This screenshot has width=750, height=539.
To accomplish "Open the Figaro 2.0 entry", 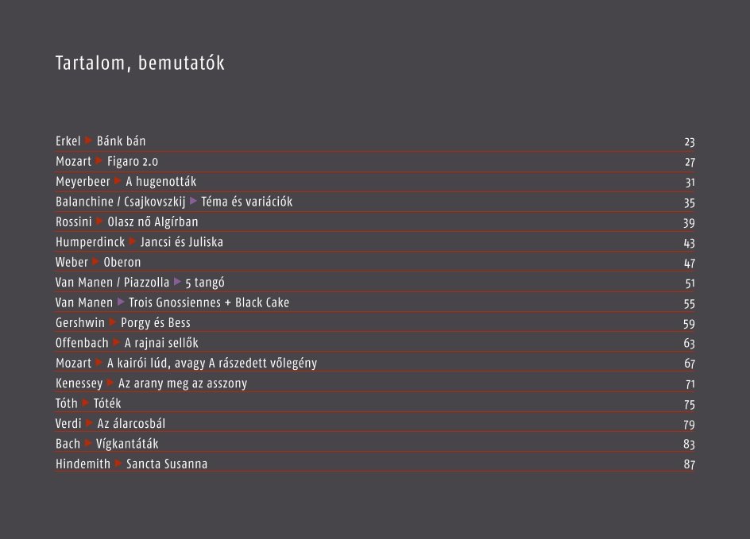I will [133, 161].
